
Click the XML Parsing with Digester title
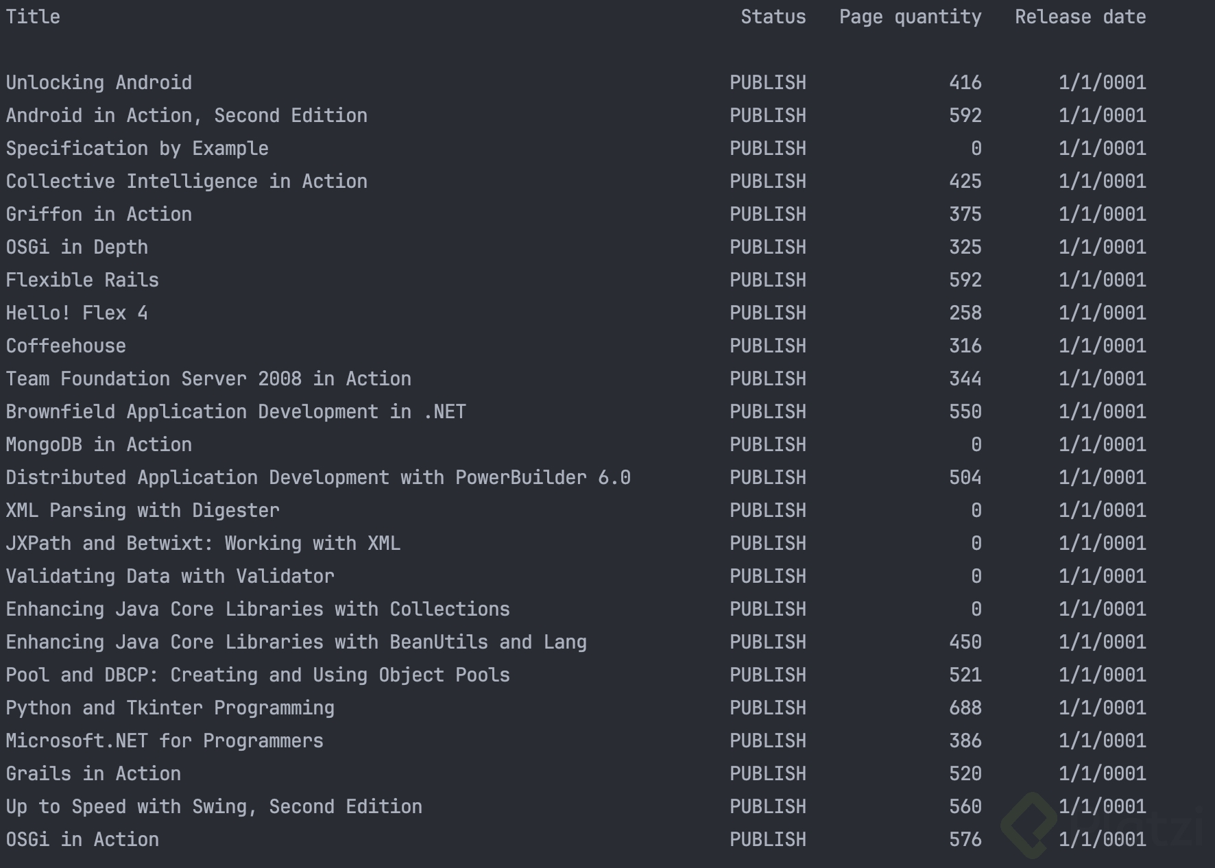143,511
